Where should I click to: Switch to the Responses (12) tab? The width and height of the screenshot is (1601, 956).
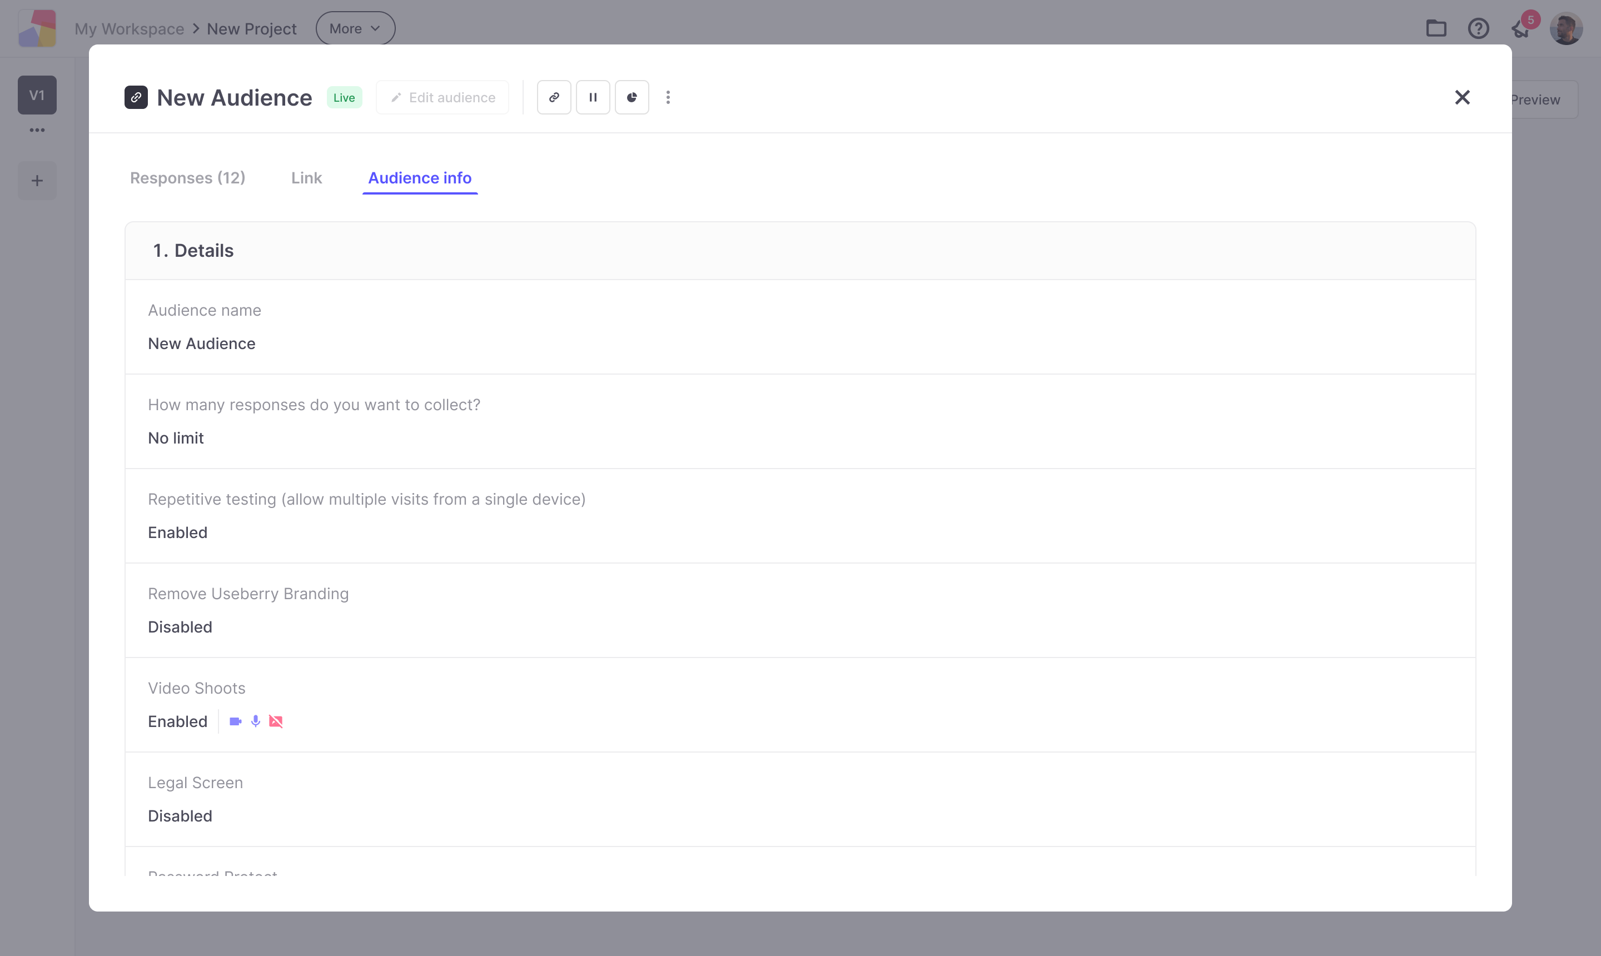click(187, 178)
